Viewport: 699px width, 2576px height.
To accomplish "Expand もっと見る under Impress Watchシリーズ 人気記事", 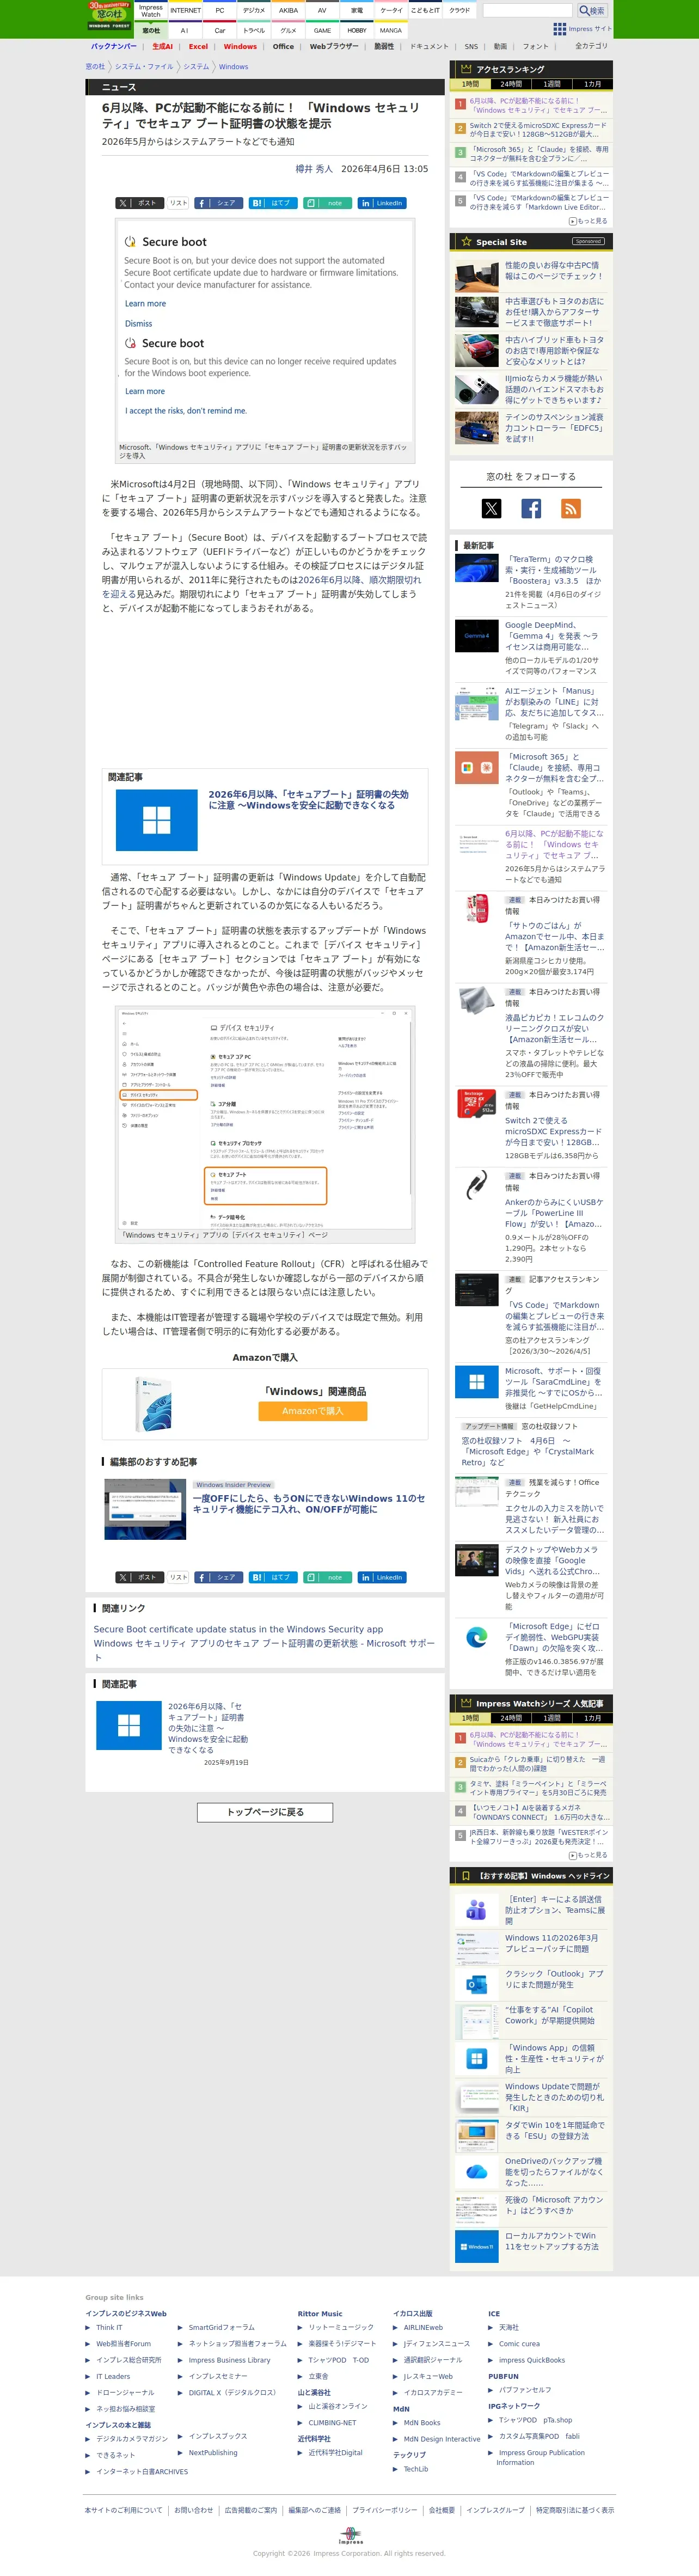I will 588,1855.
